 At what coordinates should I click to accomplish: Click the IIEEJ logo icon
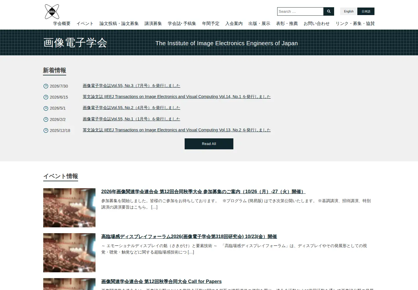(52, 12)
